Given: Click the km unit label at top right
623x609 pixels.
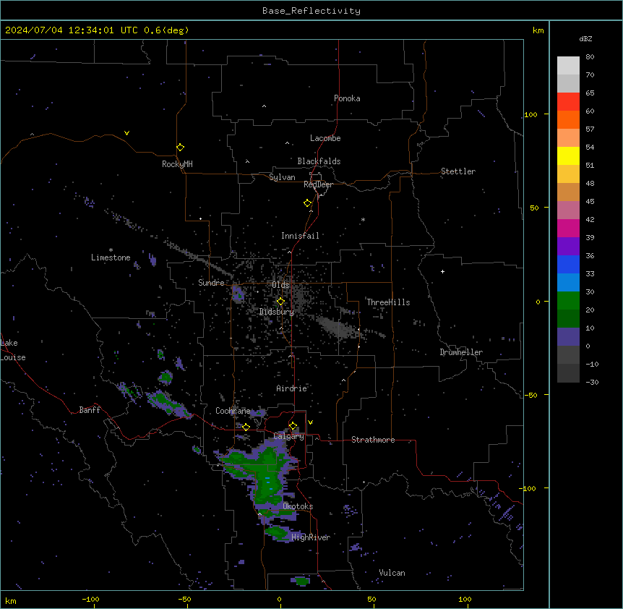Looking at the screenshot, I should [538, 30].
